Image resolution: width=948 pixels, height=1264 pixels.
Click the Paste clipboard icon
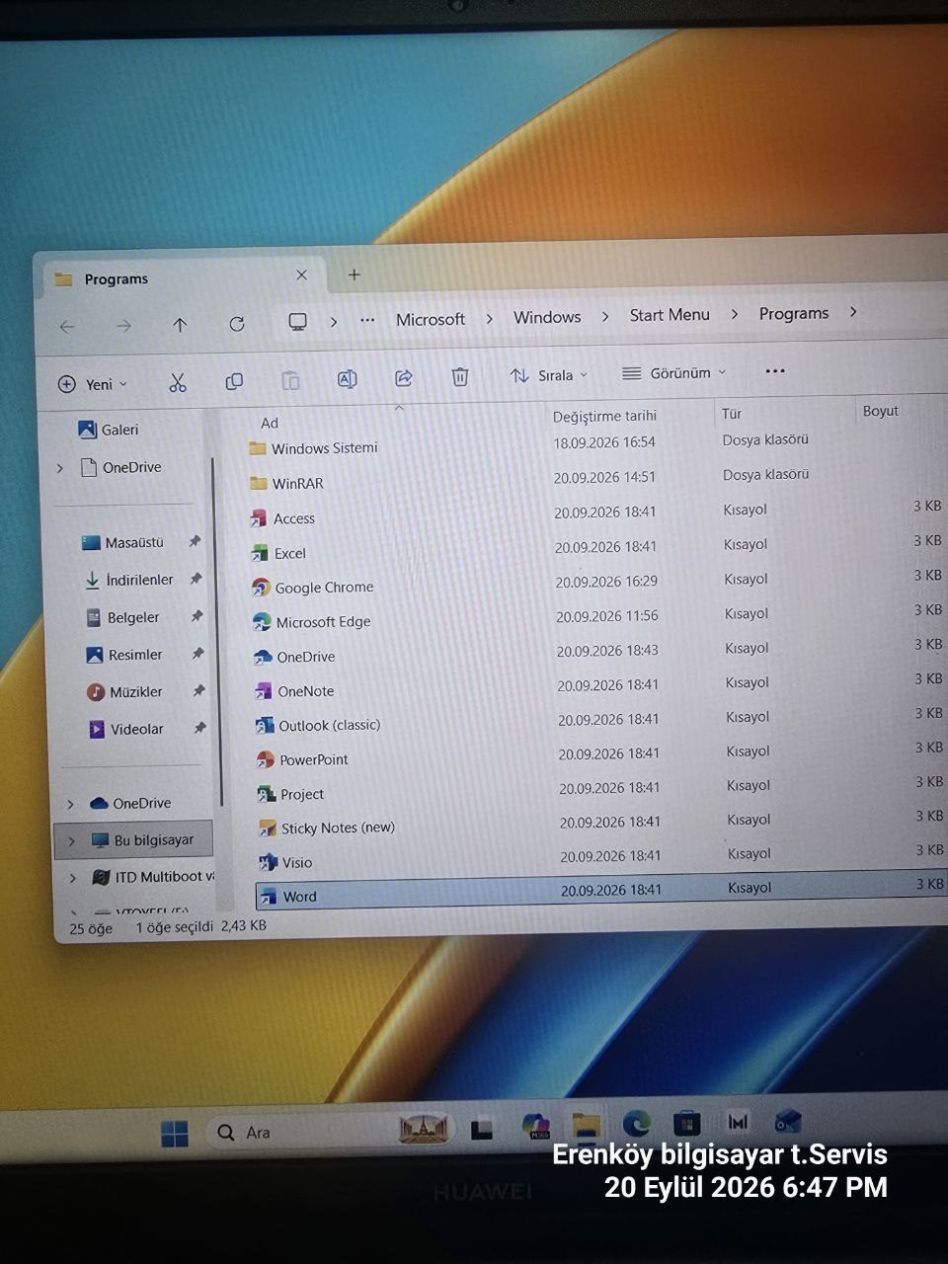pos(290,380)
